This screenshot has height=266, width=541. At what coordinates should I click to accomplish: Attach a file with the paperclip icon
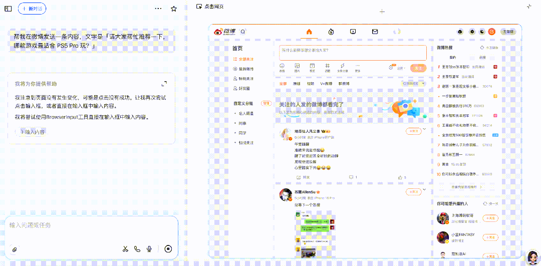click(x=15, y=249)
